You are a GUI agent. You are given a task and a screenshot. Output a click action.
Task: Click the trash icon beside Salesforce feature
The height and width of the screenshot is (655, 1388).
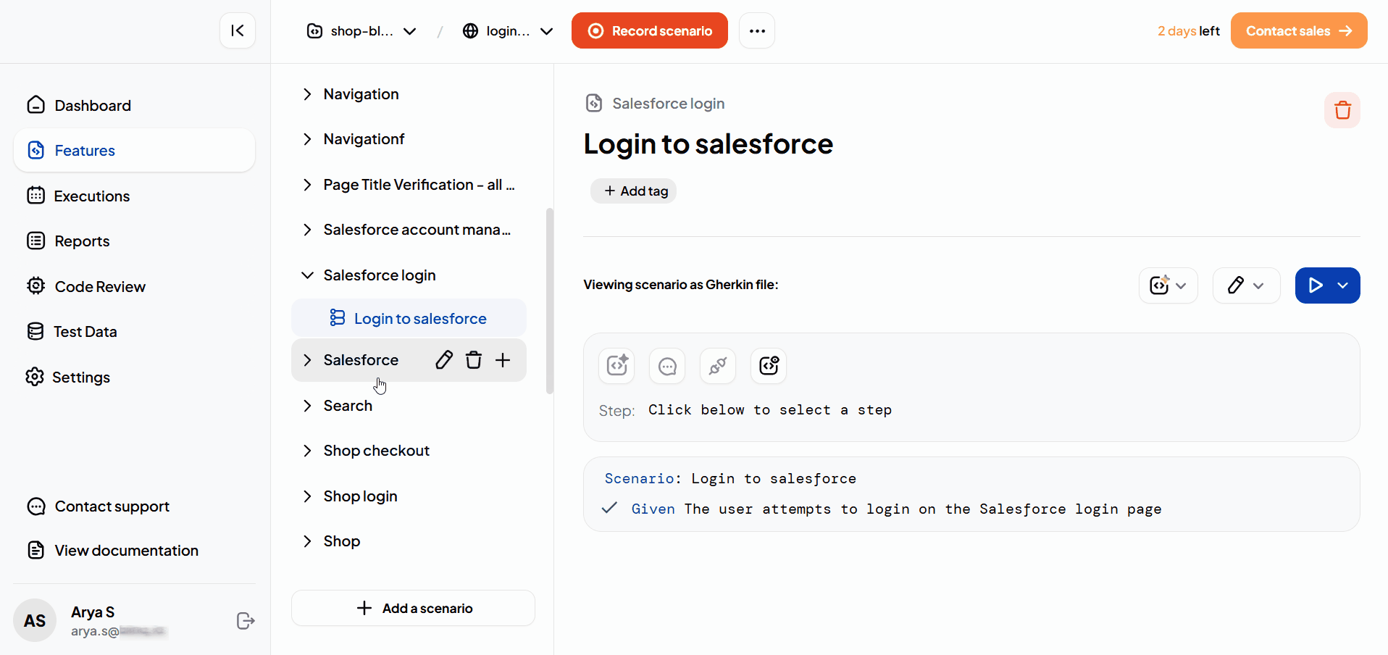tap(474, 360)
